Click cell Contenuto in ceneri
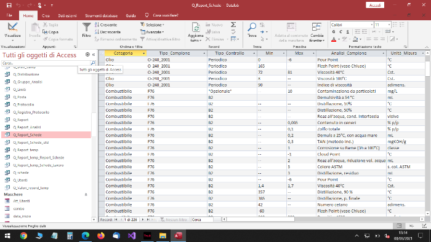Screen dimensions: 431x242 [x=351, y=122]
